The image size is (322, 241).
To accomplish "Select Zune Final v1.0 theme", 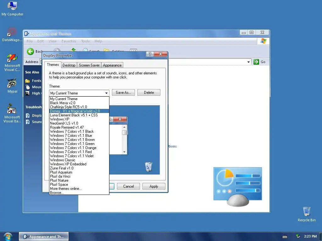I will (79, 168).
